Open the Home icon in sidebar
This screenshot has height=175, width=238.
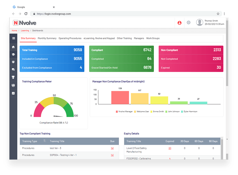(13, 47)
